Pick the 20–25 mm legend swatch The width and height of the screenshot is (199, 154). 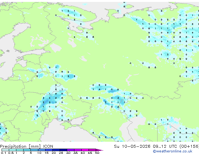point(56,150)
